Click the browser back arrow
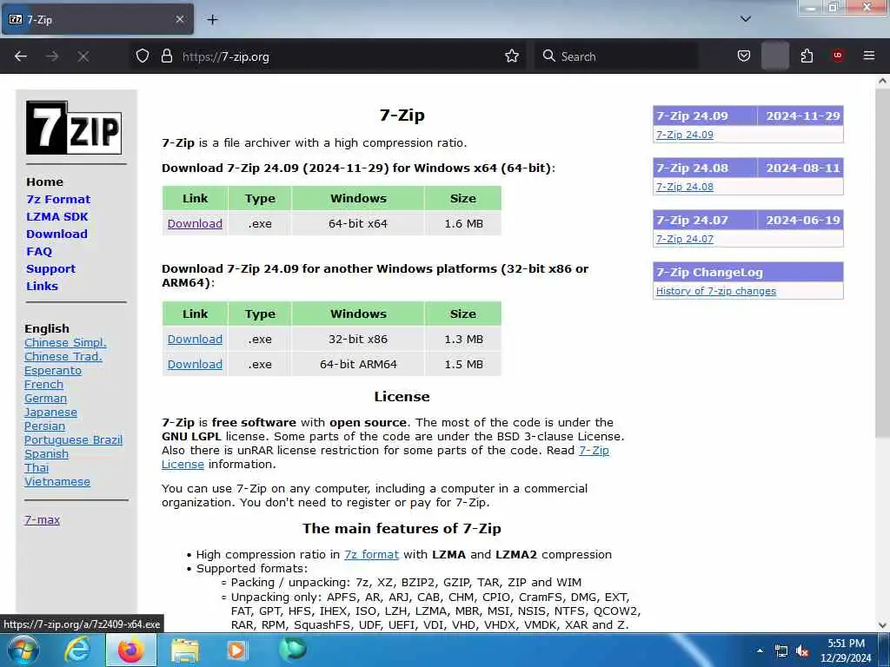Viewport: 890px width, 667px height. point(21,56)
